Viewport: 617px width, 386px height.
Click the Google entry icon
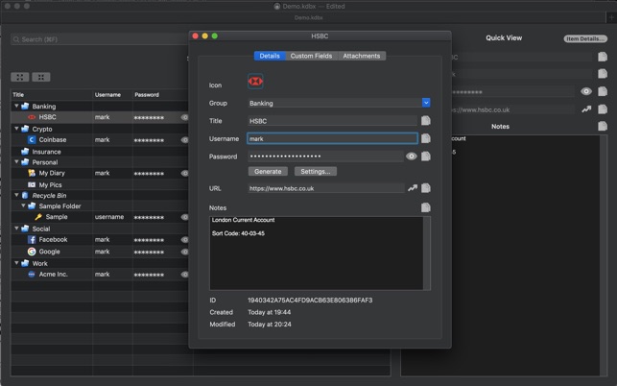32,252
